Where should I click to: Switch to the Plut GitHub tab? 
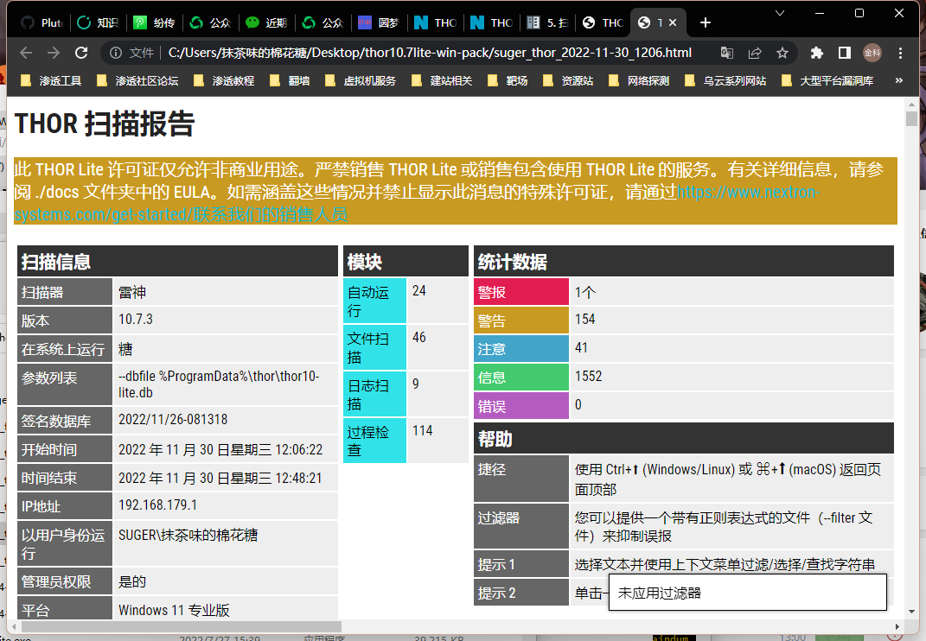42,22
